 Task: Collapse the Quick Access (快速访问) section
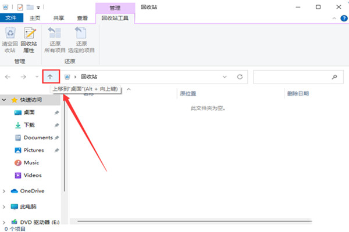click(x=5, y=100)
